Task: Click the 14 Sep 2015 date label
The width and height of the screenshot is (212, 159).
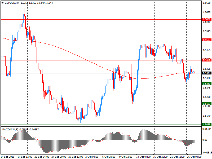Action: click(x=7, y=157)
